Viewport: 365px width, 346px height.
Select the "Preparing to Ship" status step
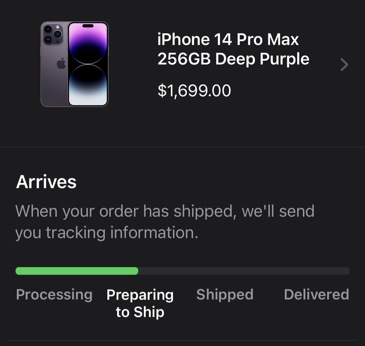pos(140,303)
